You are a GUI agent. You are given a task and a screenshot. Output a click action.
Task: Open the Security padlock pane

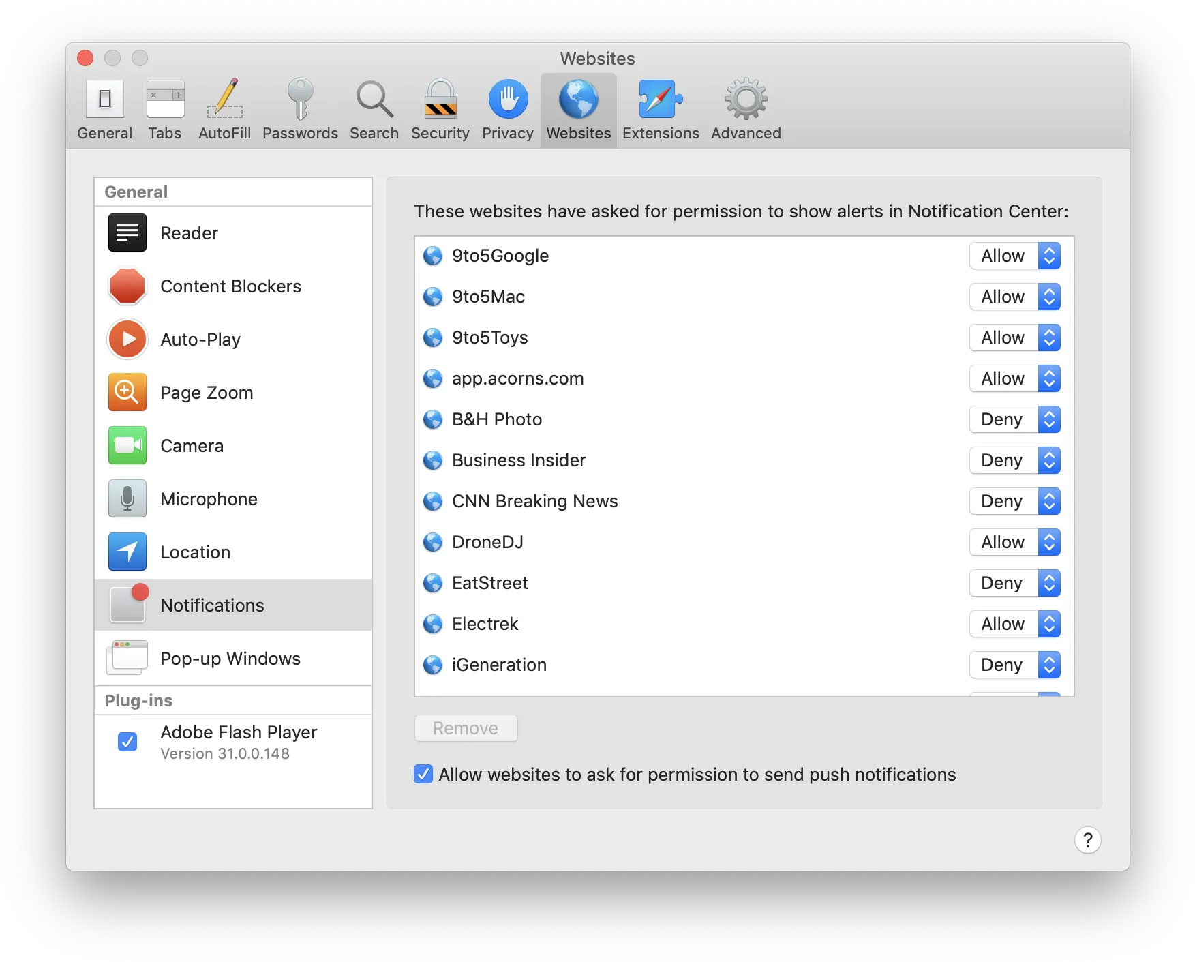[x=440, y=110]
